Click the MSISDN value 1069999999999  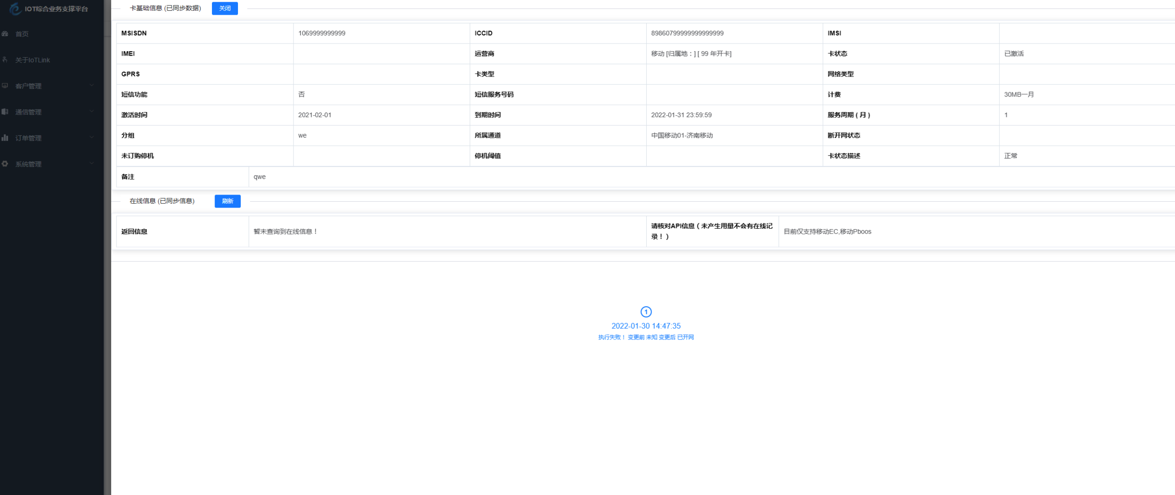(322, 33)
